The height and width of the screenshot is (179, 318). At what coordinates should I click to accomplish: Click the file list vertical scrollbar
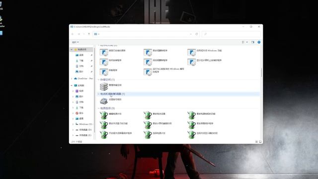pyautogui.click(x=261, y=73)
